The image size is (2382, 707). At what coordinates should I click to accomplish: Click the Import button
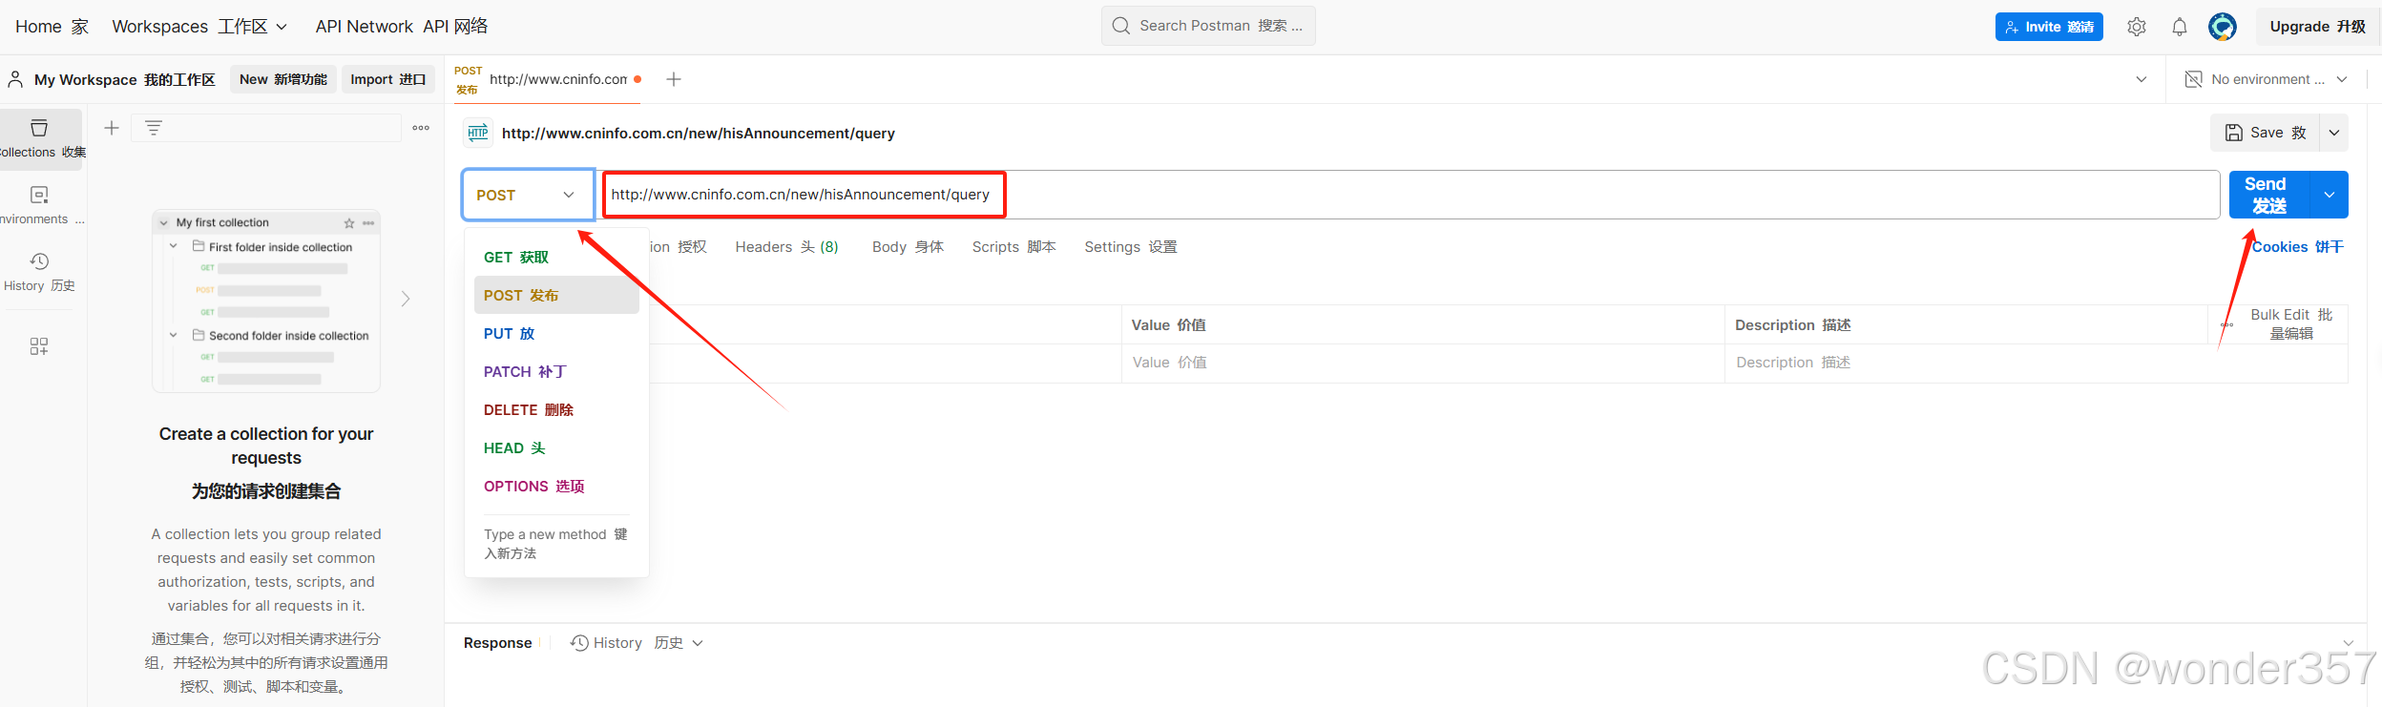[388, 79]
